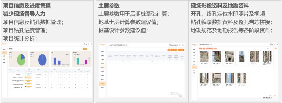Click the user avatar icon in the soil parameters header
The image size is (282, 103).
169,45
